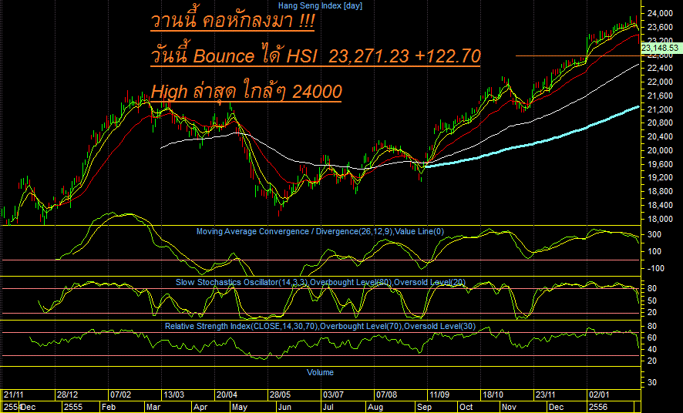Click the 40 value on RSI scale
This screenshot has height=413, width=683.
pyautogui.click(x=652, y=350)
